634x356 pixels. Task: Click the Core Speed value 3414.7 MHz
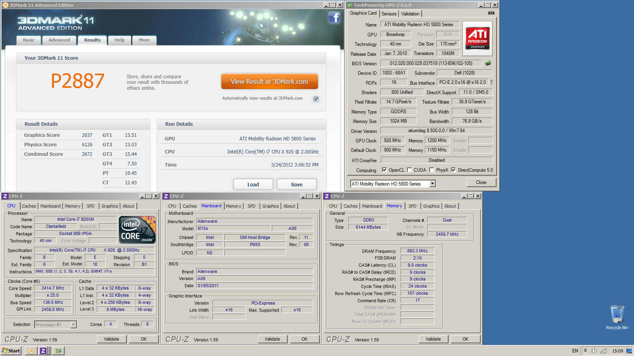pos(53,288)
